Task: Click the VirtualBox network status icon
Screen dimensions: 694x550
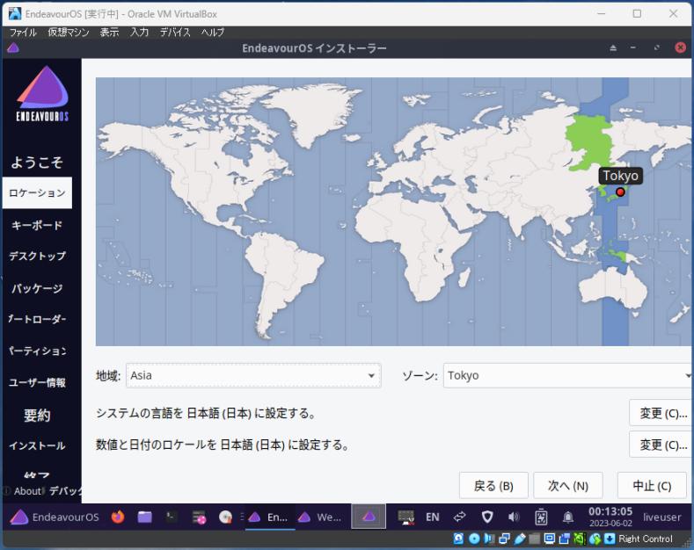Action: 504,539
